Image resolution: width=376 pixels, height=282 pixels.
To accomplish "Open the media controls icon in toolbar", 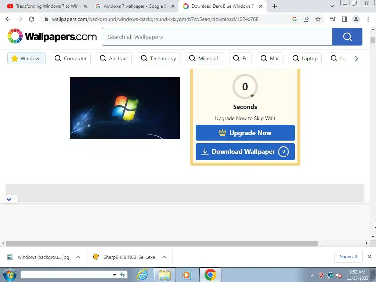I will tap(332, 19).
